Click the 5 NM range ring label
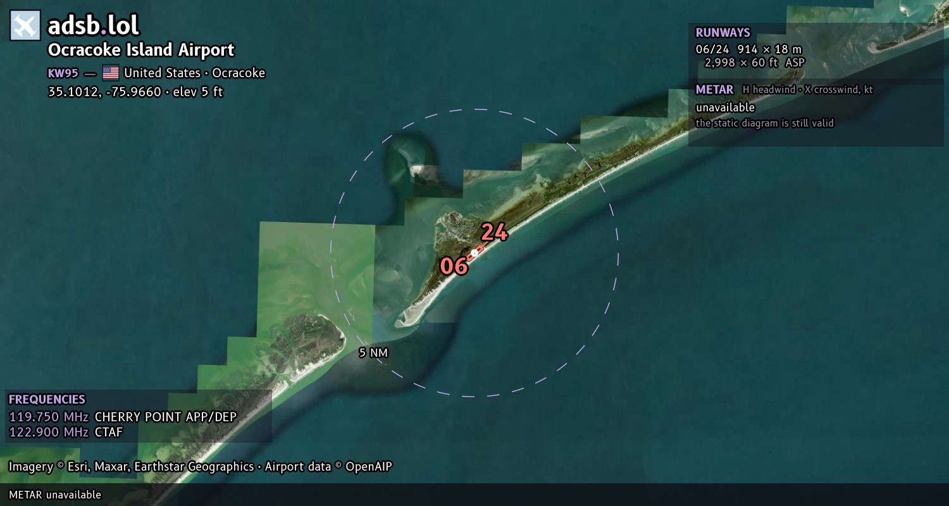 [373, 352]
